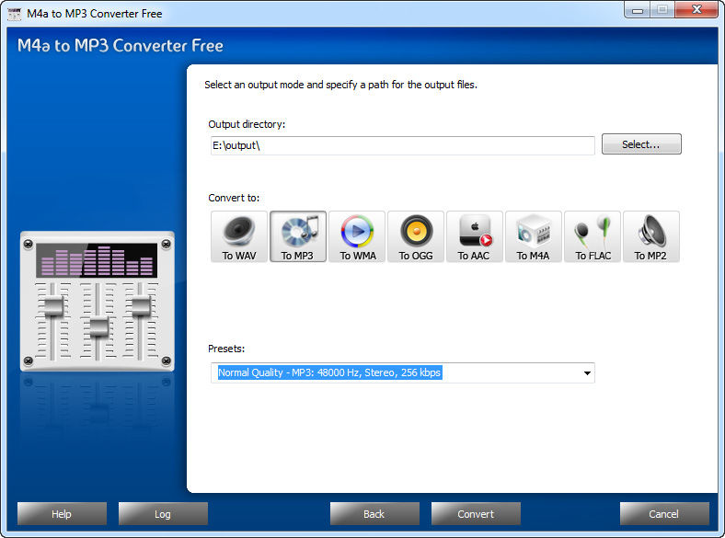Image resolution: width=725 pixels, height=538 pixels.
Task: Choose the To MP3 format icon
Action: coord(298,236)
